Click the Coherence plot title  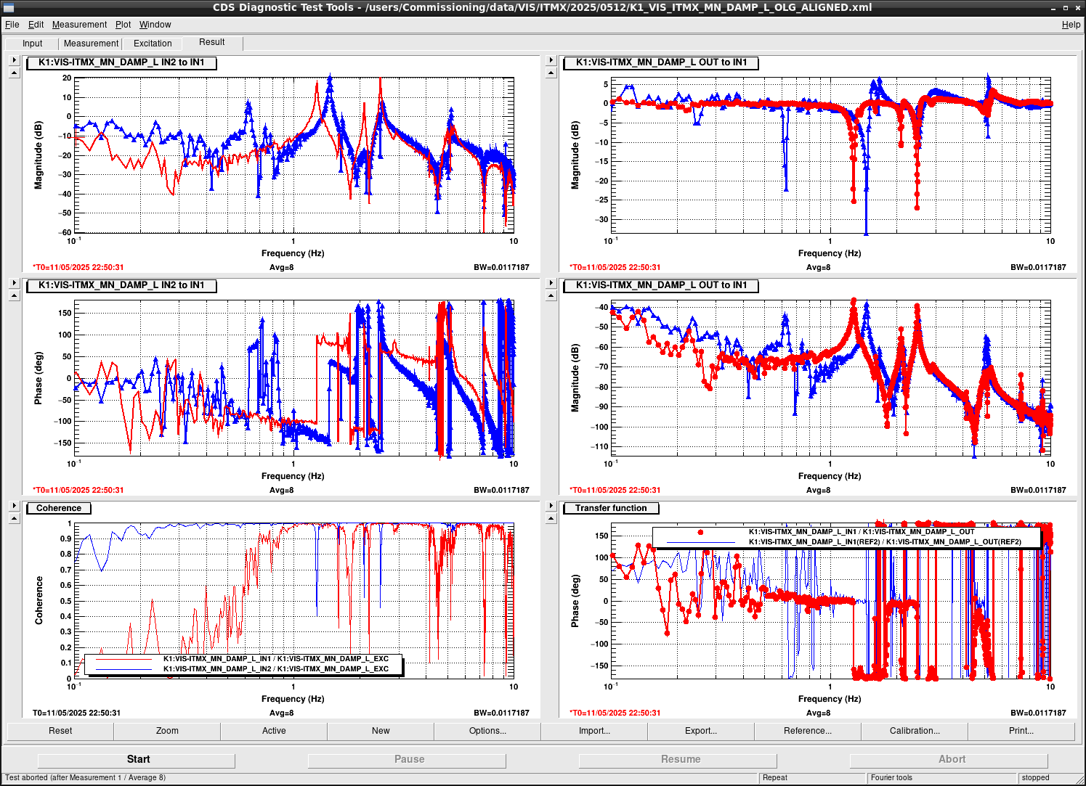pyautogui.click(x=59, y=508)
